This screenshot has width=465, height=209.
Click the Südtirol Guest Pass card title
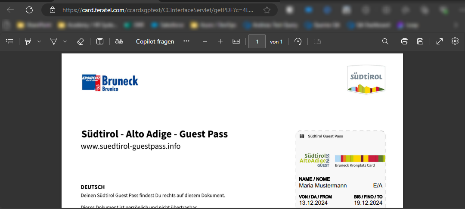click(x=325, y=136)
